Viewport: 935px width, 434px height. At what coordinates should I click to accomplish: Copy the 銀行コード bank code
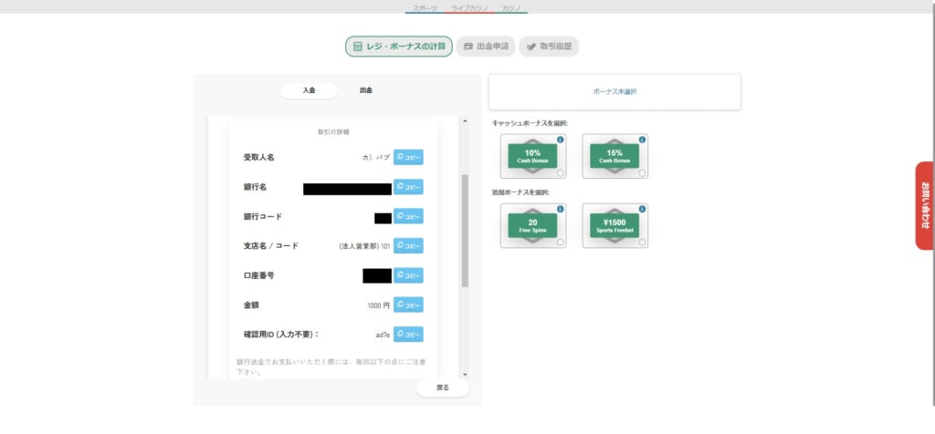tap(408, 217)
